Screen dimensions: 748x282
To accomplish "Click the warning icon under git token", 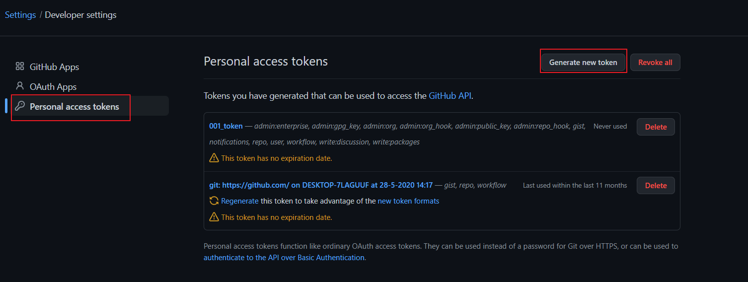I will pos(214,217).
